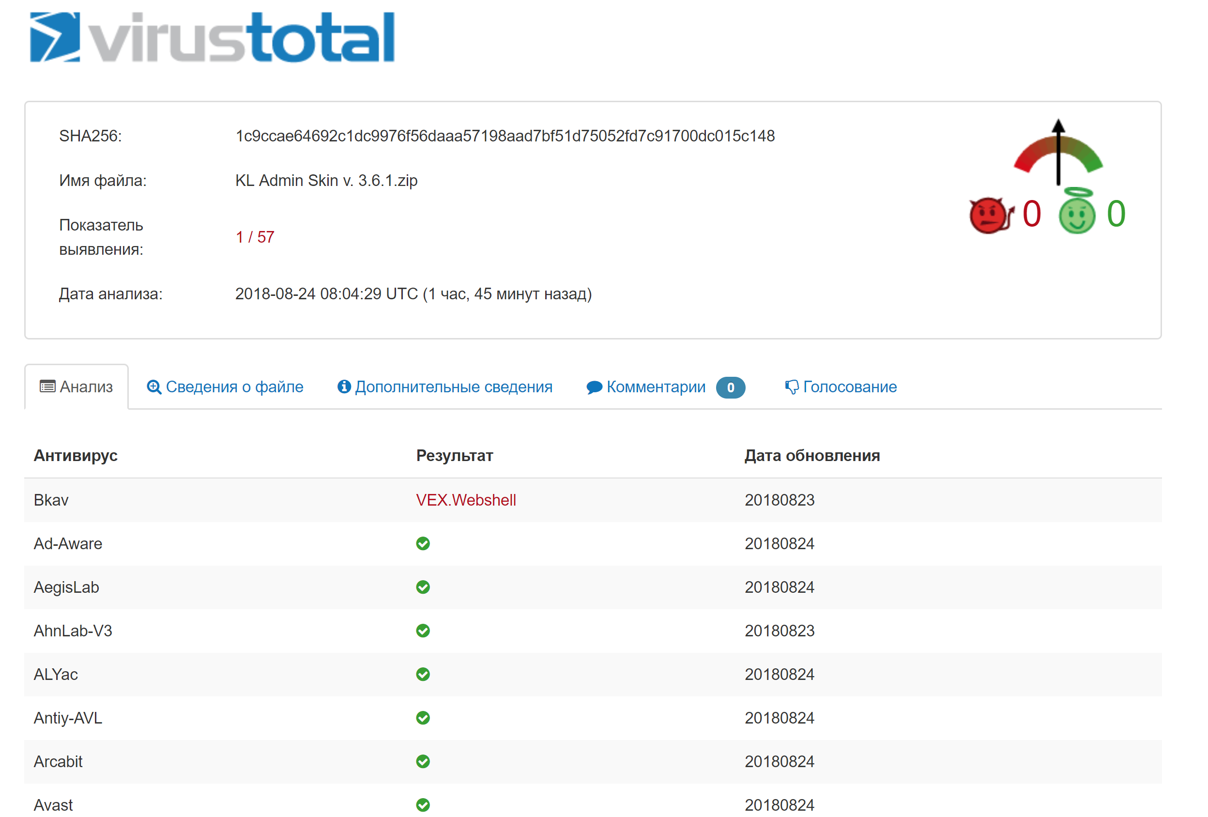The height and width of the screenshot is (817, 1208).
Task: Click the green checkmark in the Arcabit row
Action: pyautogui.click(x=423, y=761)
